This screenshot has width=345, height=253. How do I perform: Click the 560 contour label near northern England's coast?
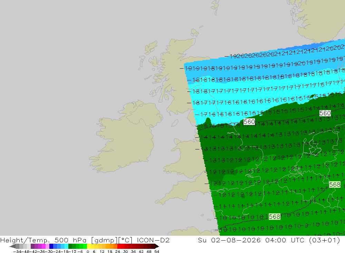tap(249, 122)
